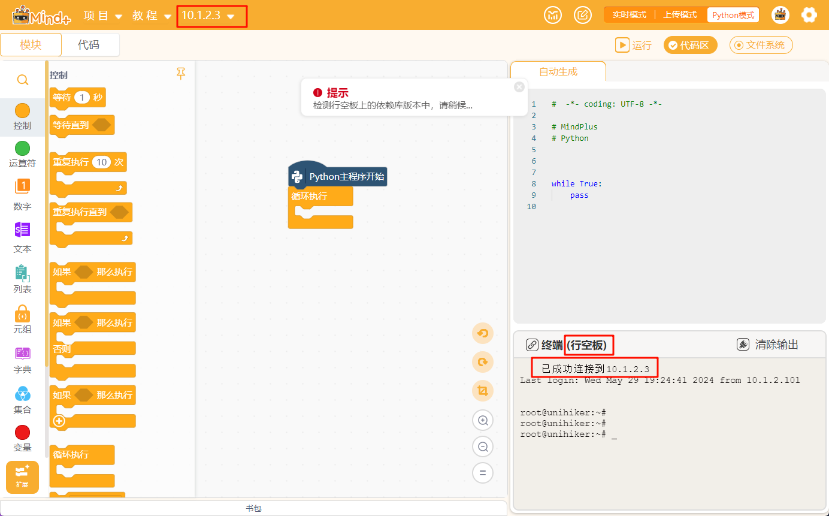Click the search magnifier icon in the sidebar

(22, 80)
